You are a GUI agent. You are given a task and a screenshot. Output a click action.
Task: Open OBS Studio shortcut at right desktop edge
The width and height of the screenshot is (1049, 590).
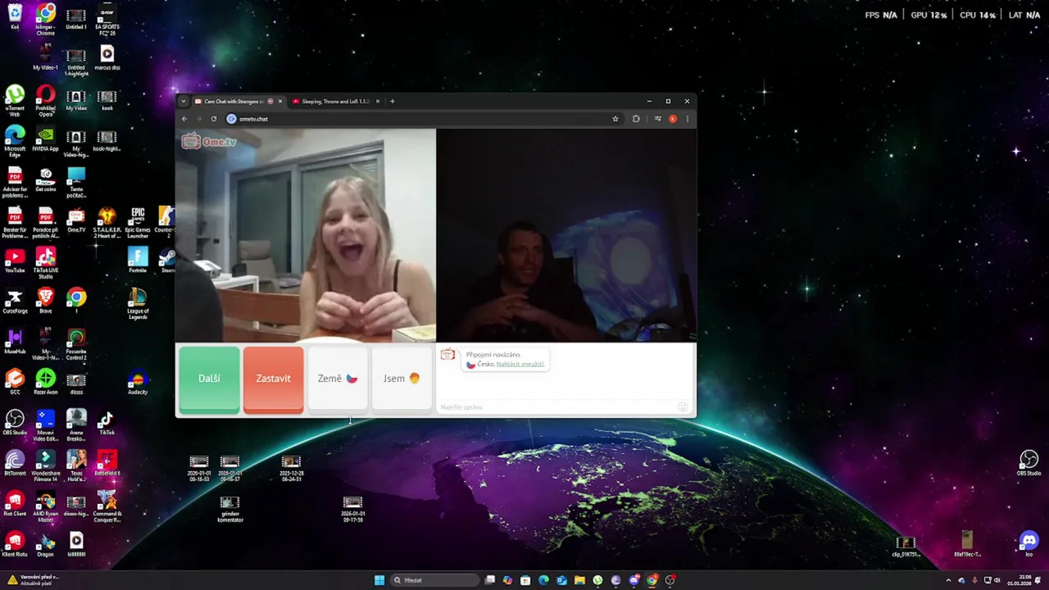[x=1029, y=462]
